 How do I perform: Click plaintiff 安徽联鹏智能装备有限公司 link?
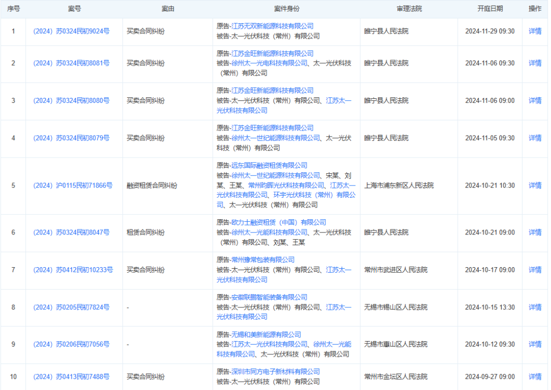pyautogui.click(x=269, y=297)
